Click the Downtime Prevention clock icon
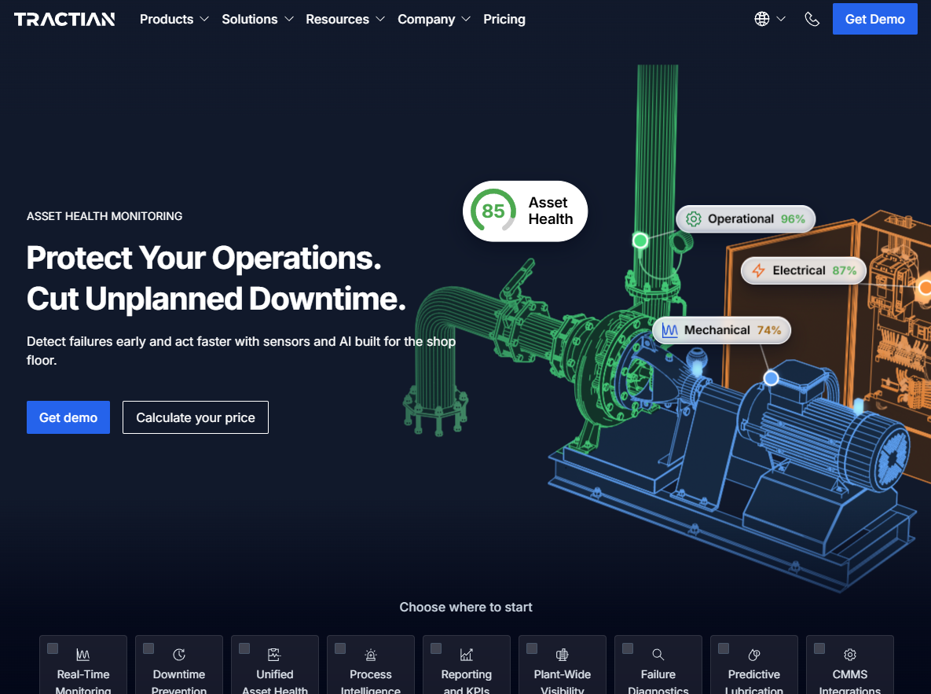Image resolution: width=931 pixels, height=694 pixels. click(178, 655)
